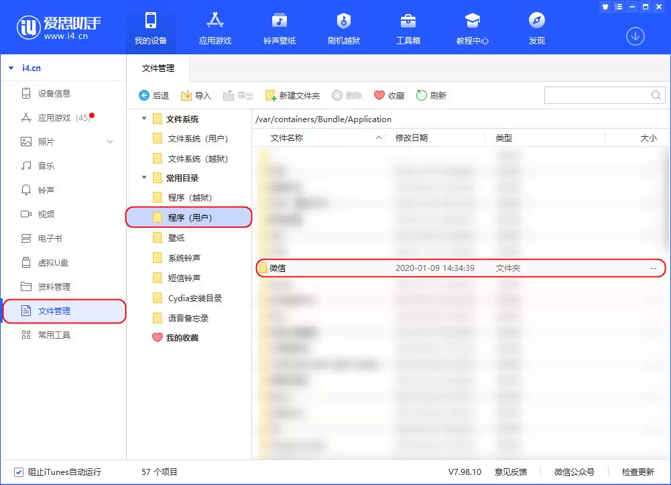Open 我的收藏 favorites
The width and height of the screenshot is (671, 485).
coord(176,337)
